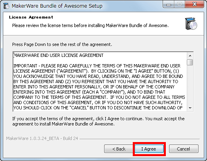The image size is (207, 161).
Task: Click the installer icon in the title bar
Action: click(6, 6)
